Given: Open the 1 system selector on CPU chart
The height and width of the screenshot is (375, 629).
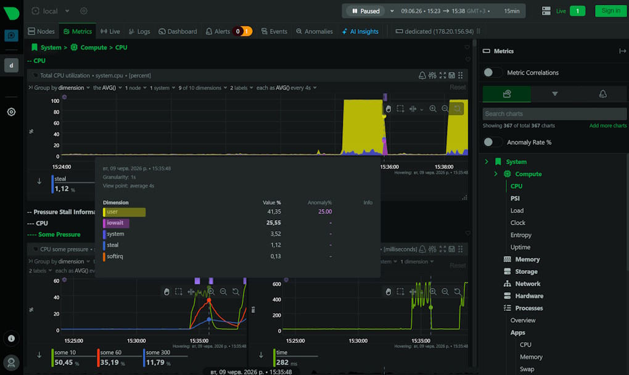Looking at the screenshot, I should [162, 88].
